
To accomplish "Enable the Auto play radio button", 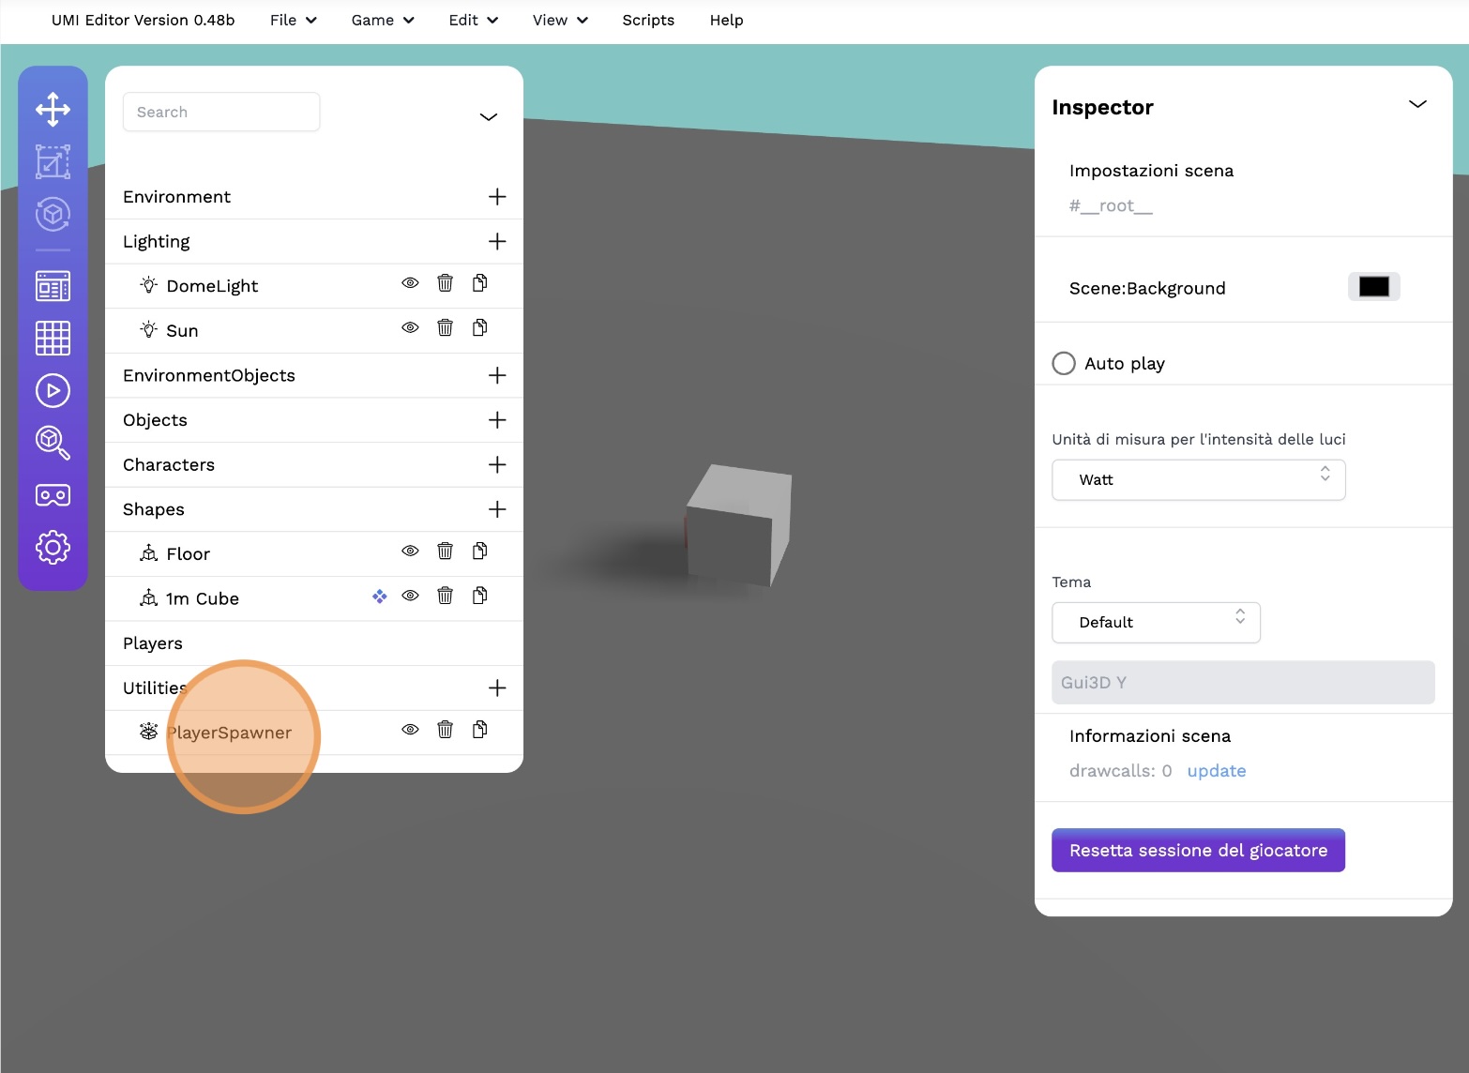I will pos(1064,363).
